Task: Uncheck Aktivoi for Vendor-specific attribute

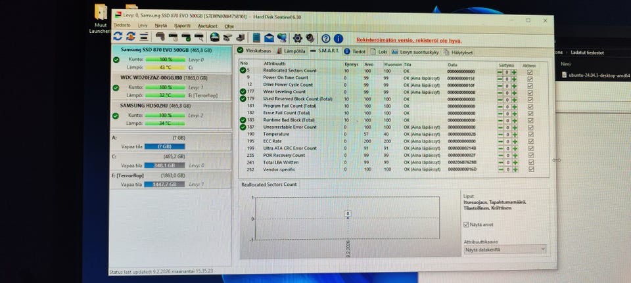Action: click(531, 169)
